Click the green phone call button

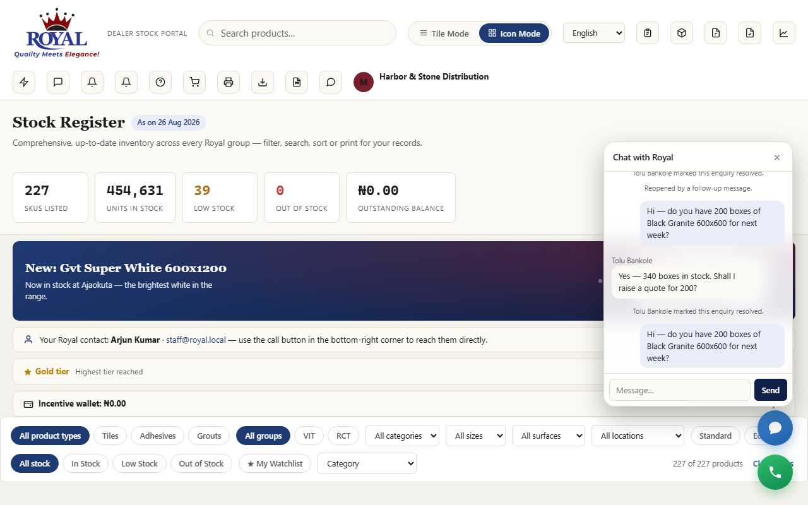pos(775,472)
